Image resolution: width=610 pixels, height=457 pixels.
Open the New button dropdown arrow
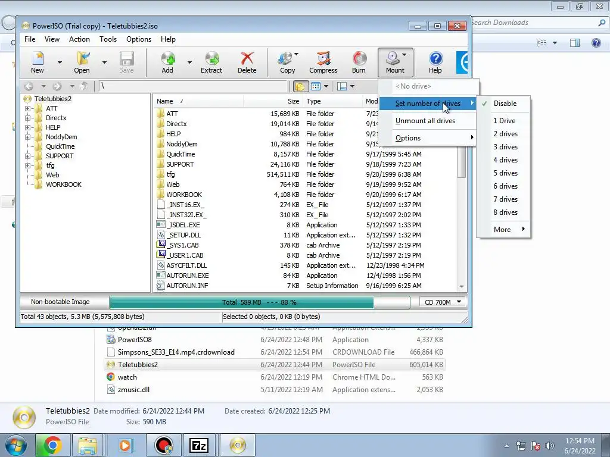click(60, 62)
